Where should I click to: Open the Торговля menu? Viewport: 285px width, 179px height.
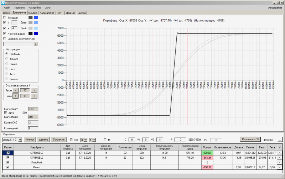[x=19, y=7]
